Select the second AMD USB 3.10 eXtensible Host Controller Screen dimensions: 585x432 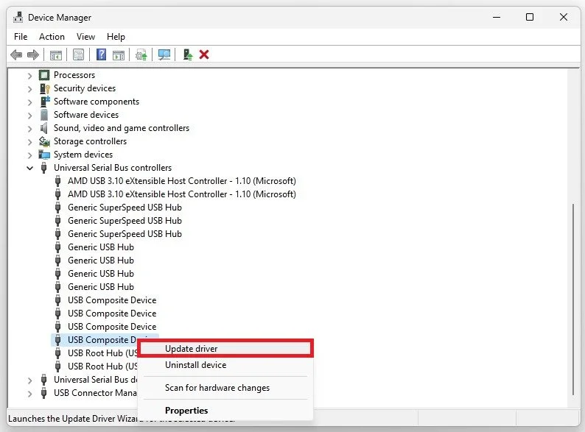182,194
